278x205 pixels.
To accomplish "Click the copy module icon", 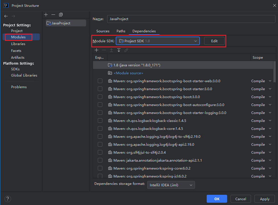I will pos(61,14).
